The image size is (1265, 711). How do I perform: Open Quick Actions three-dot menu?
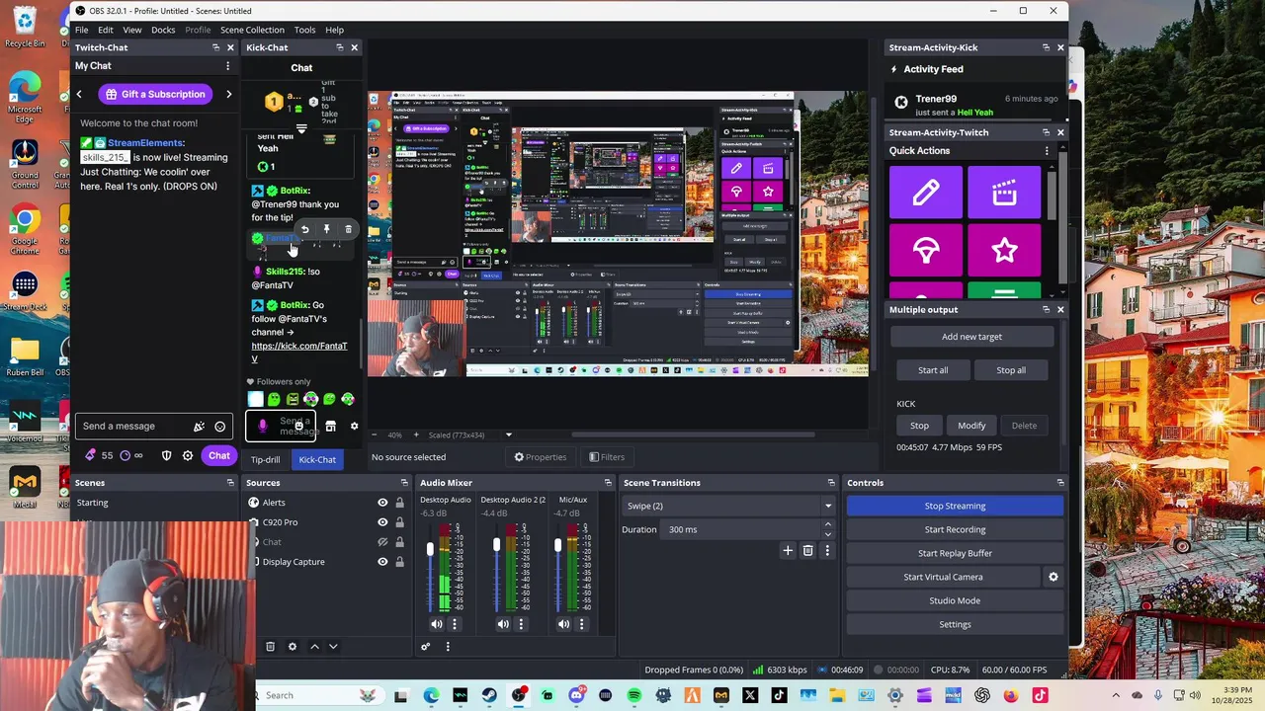coord(1047,151)
